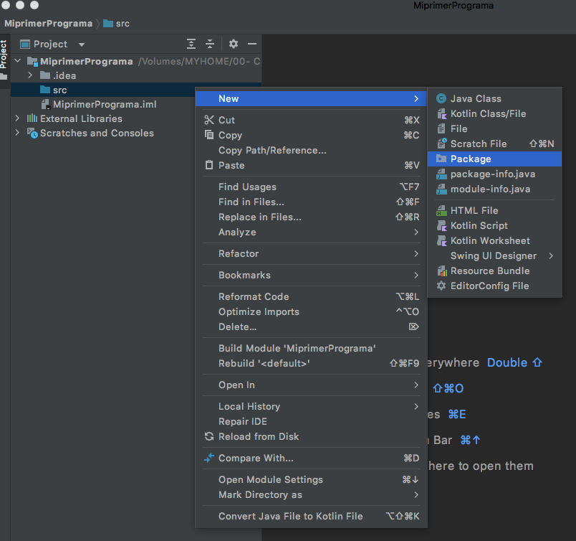Expand the External Libraries node
Image resolution: width=576 pixels, height=541 pixels.
coord(17,118)
